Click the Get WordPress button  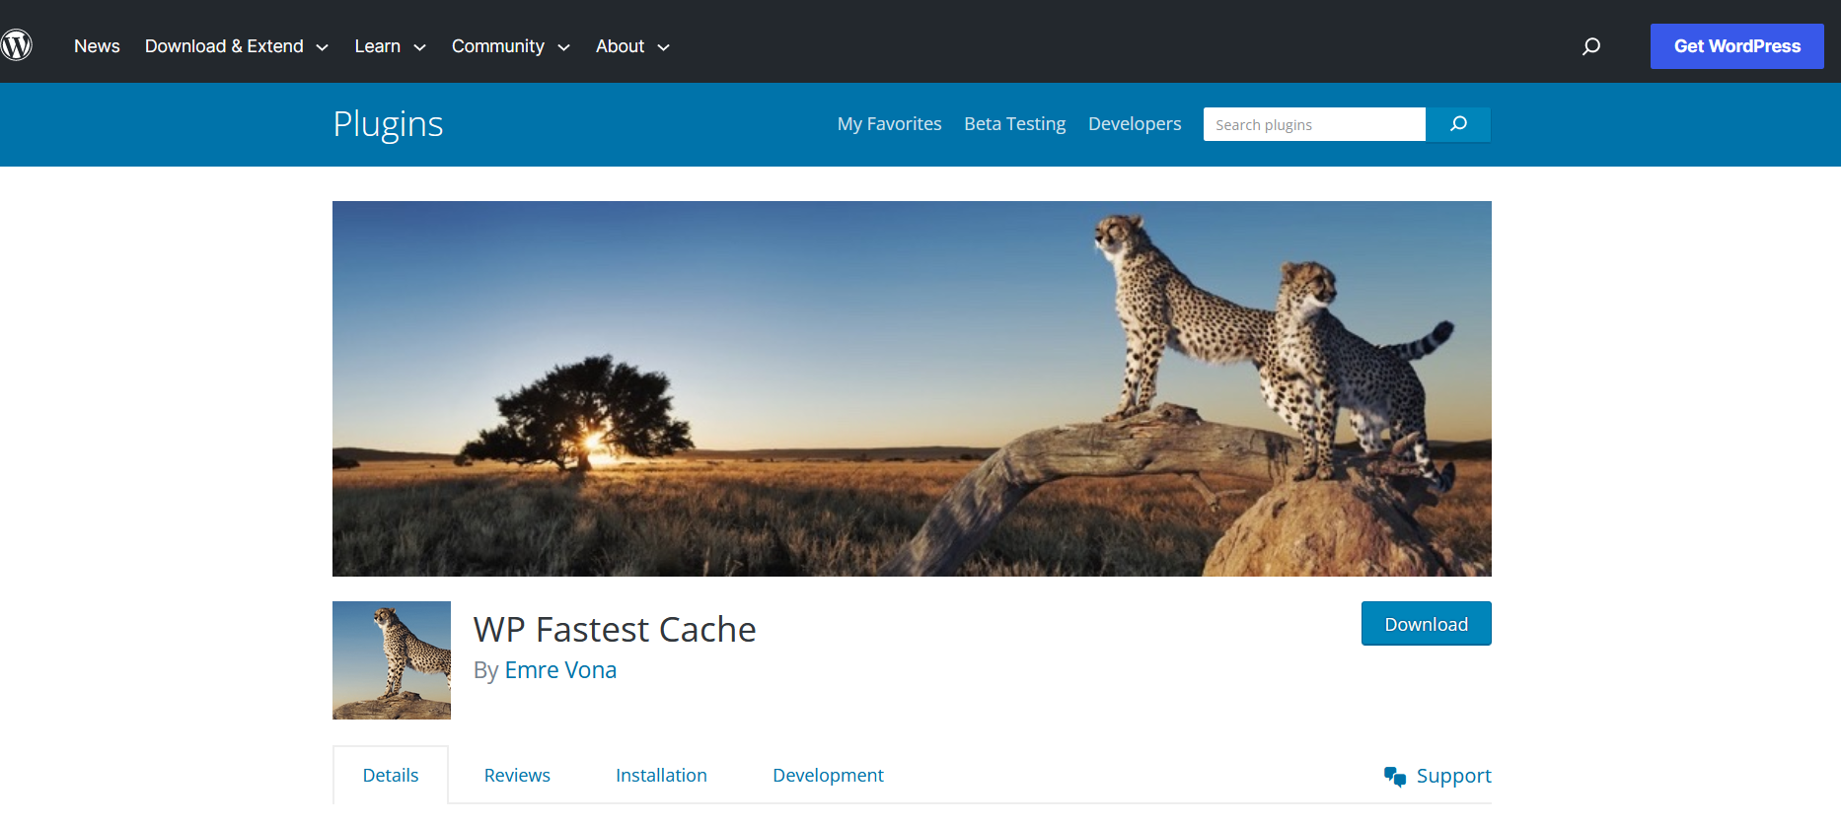(1736, 46)
